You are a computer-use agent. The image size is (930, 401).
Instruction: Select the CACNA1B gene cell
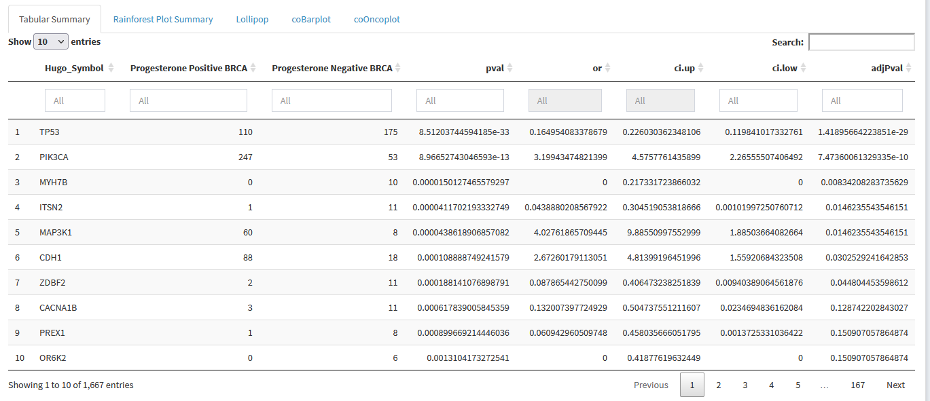[58, 307]
